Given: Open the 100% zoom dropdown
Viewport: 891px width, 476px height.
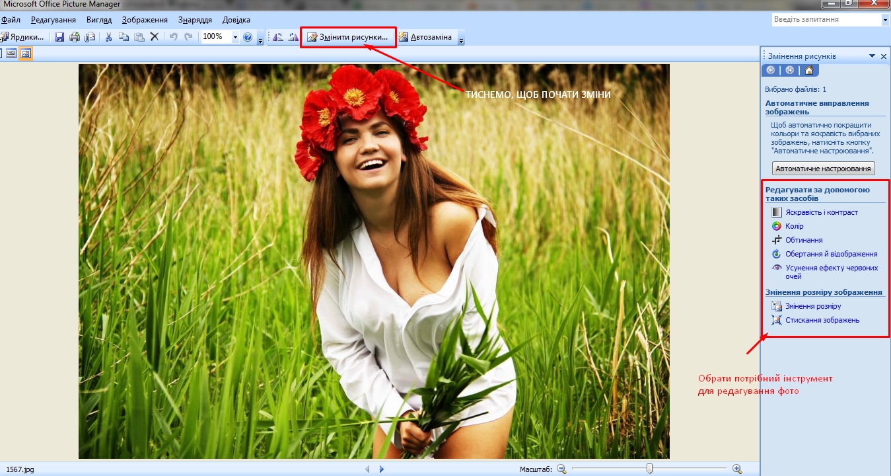Looking at the screenshot, I should coord(235,37).
